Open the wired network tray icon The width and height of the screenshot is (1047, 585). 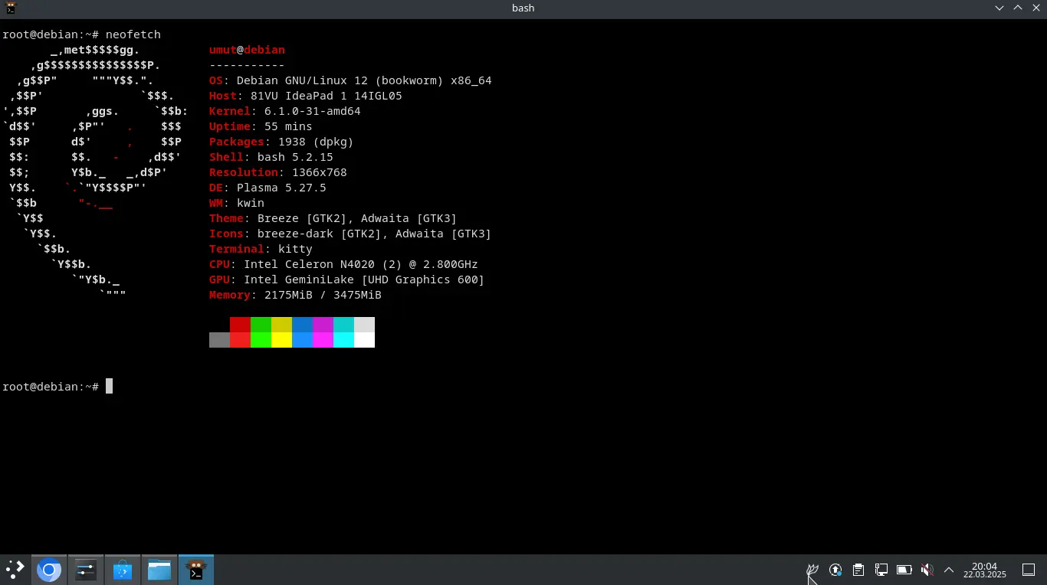(881, 570)
